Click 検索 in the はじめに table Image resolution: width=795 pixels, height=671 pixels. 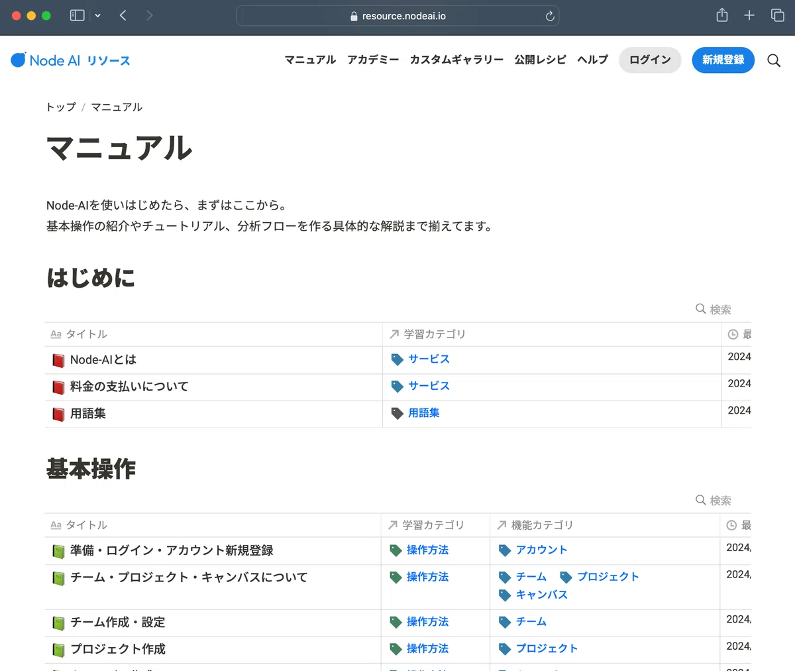tap(714, 309)
